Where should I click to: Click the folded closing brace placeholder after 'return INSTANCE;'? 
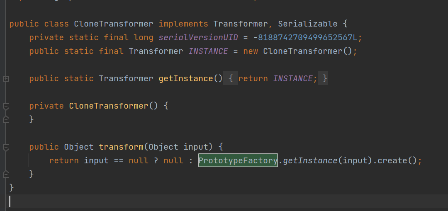(324, 79)
